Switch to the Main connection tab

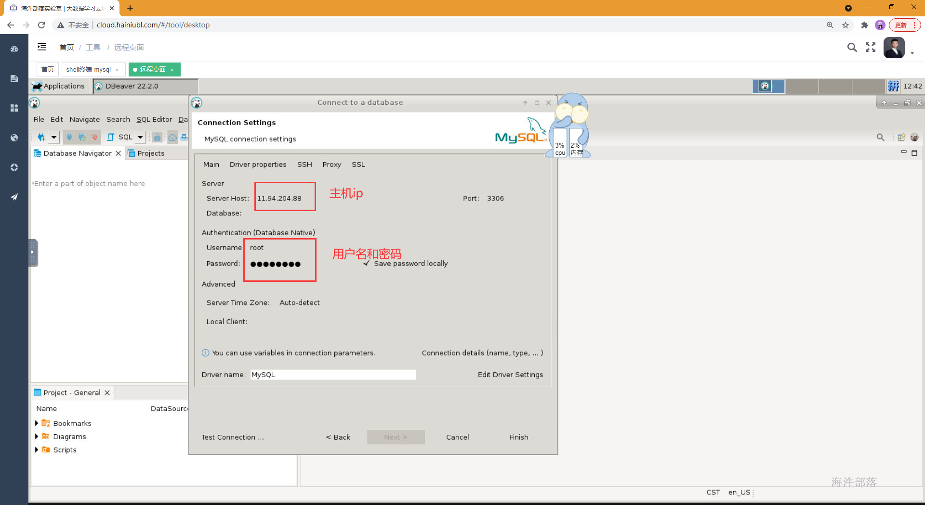click(211, 164)
